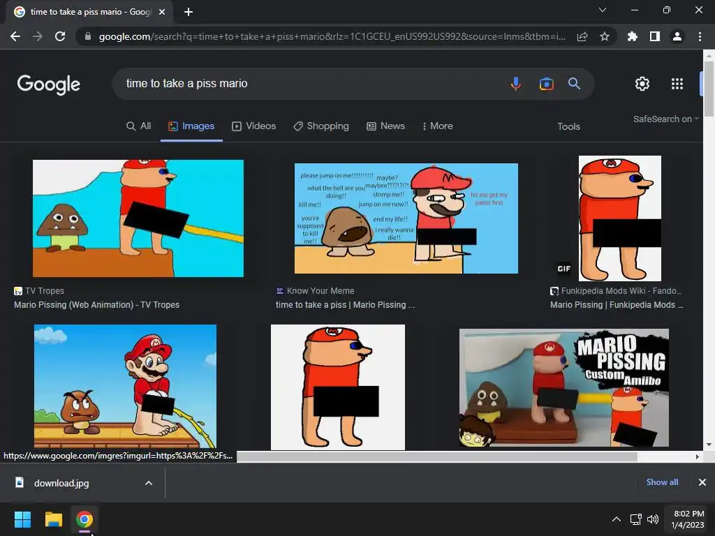Open the taskbar clock and date
715x536 pixels.
click(x=688, y=519)
